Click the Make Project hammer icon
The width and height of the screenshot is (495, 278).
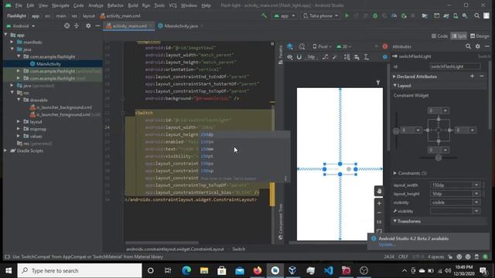point(264,15)
